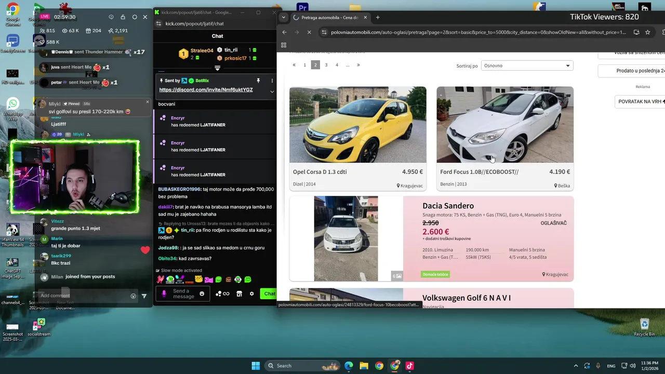Dismiss the pinned Miyki comment
This screenshot has width=665, height=374.
coord(148,102)
